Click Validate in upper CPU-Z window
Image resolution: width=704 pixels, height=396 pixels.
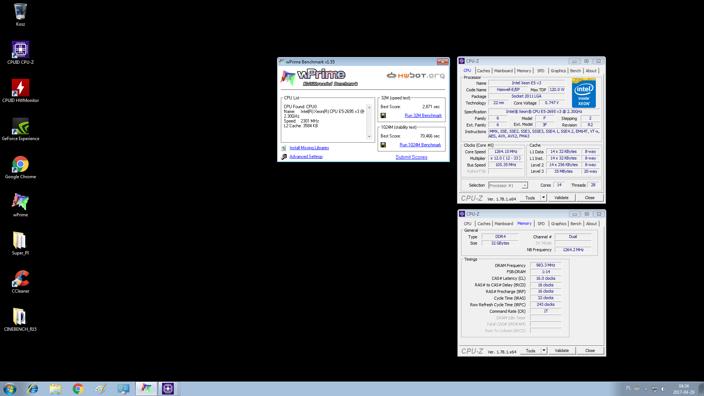tap(561, 198)
